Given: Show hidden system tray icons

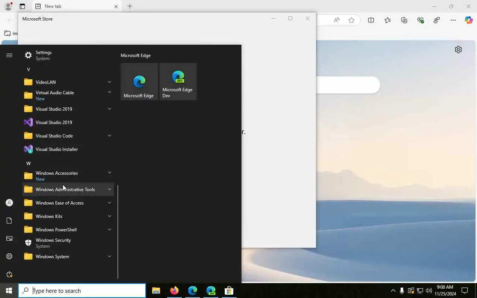Looking at the screenshot, I should (x=393, y=291).
